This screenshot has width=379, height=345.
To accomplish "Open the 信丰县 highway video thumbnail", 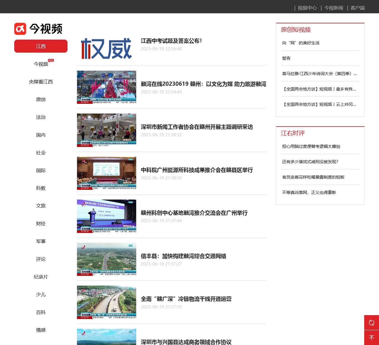I will click(107, 259).
